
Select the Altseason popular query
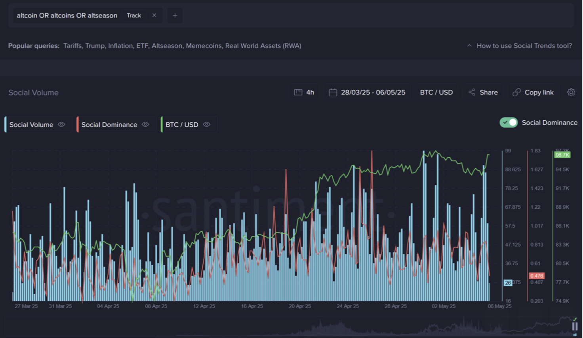[x=167, y=46]
